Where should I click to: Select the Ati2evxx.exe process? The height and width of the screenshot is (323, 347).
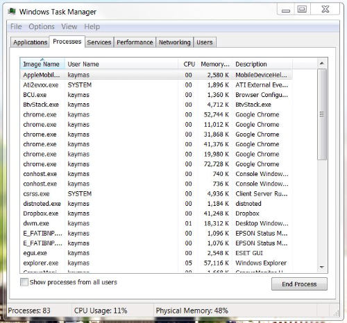(156, 85)
